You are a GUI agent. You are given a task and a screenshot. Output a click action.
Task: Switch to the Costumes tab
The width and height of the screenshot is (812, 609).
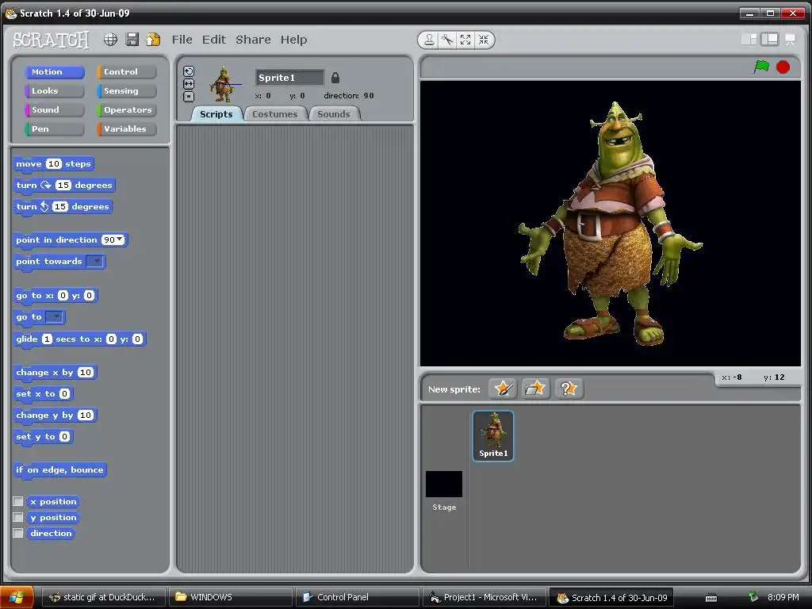(x=275, y=114)
